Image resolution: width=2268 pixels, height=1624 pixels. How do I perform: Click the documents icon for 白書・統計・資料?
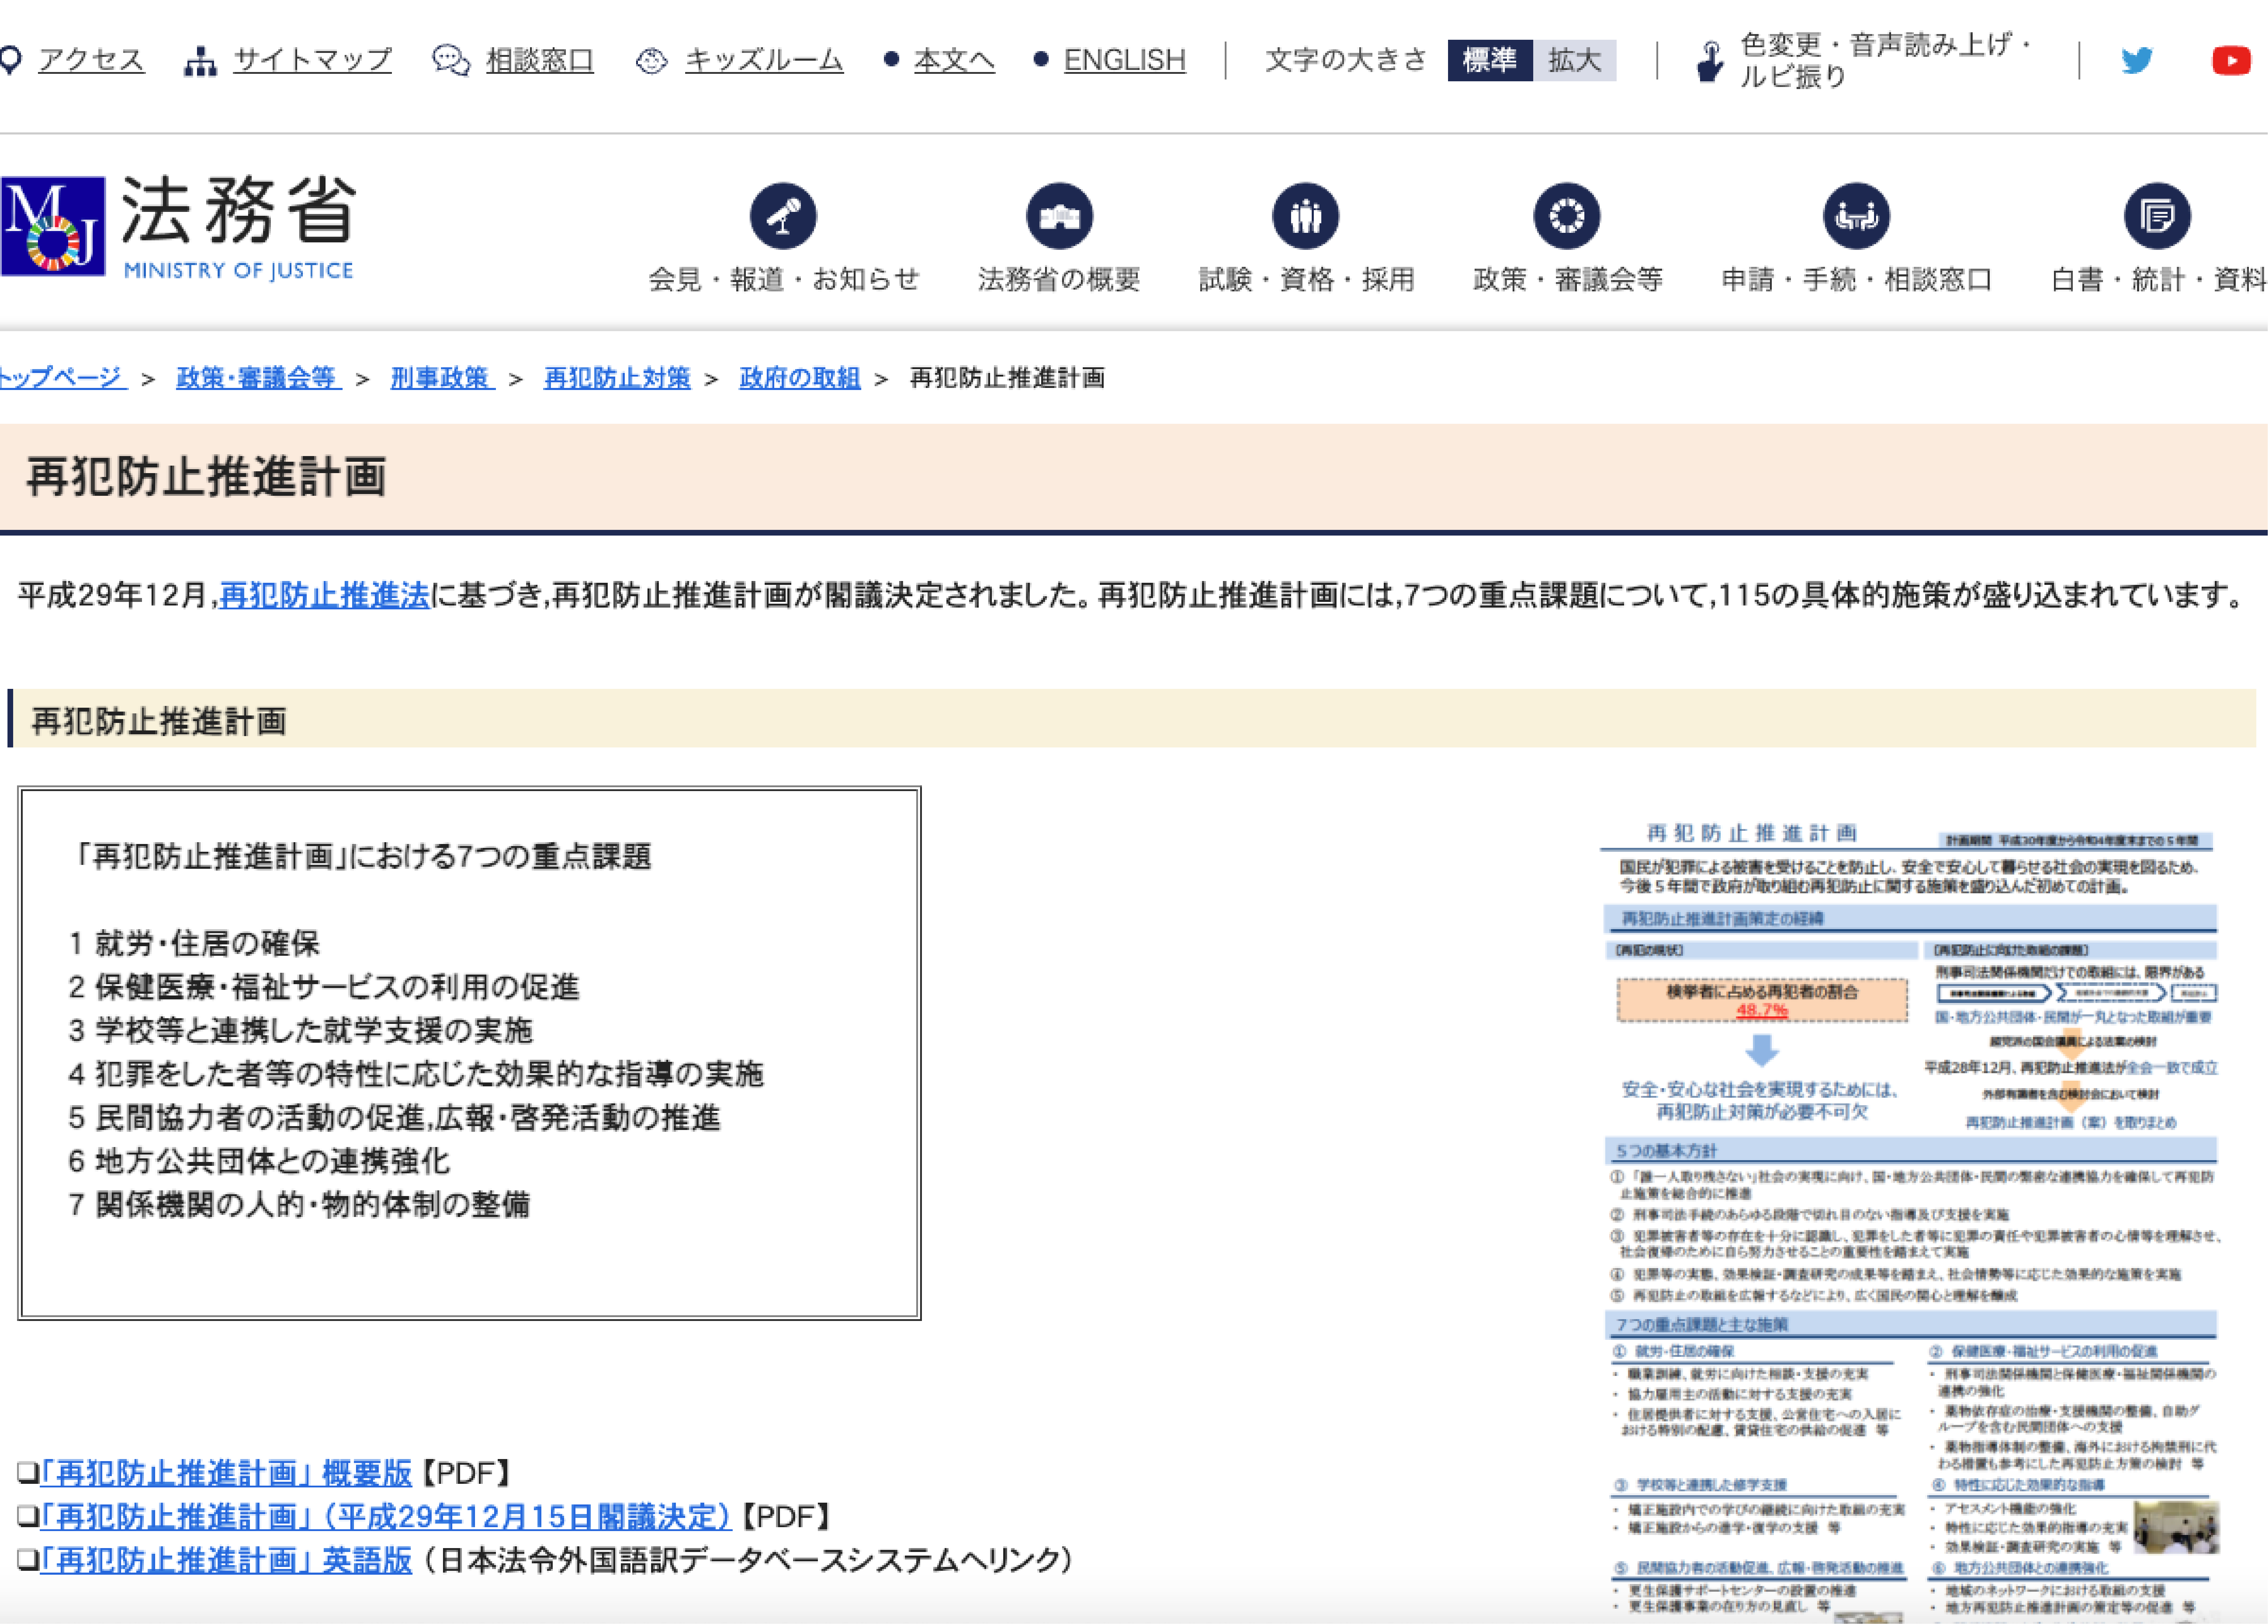[x=2157, y=216]
